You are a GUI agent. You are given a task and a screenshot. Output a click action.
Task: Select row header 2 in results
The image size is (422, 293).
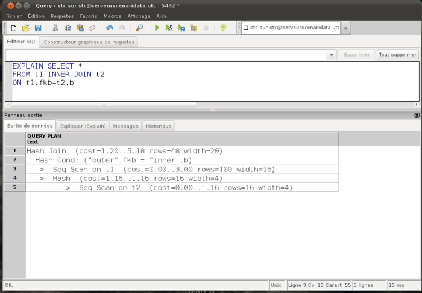point(15,160)
